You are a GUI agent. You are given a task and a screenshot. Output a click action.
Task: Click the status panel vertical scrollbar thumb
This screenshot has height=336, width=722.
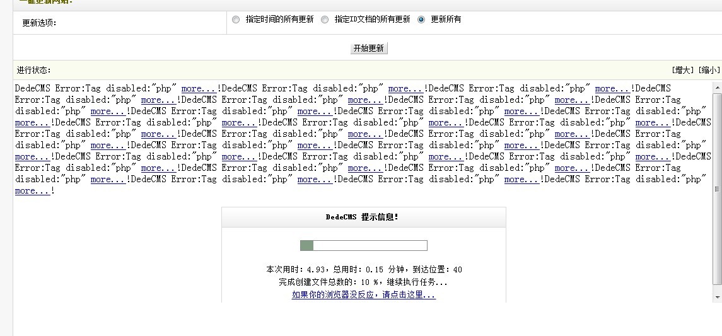(717, 189)
